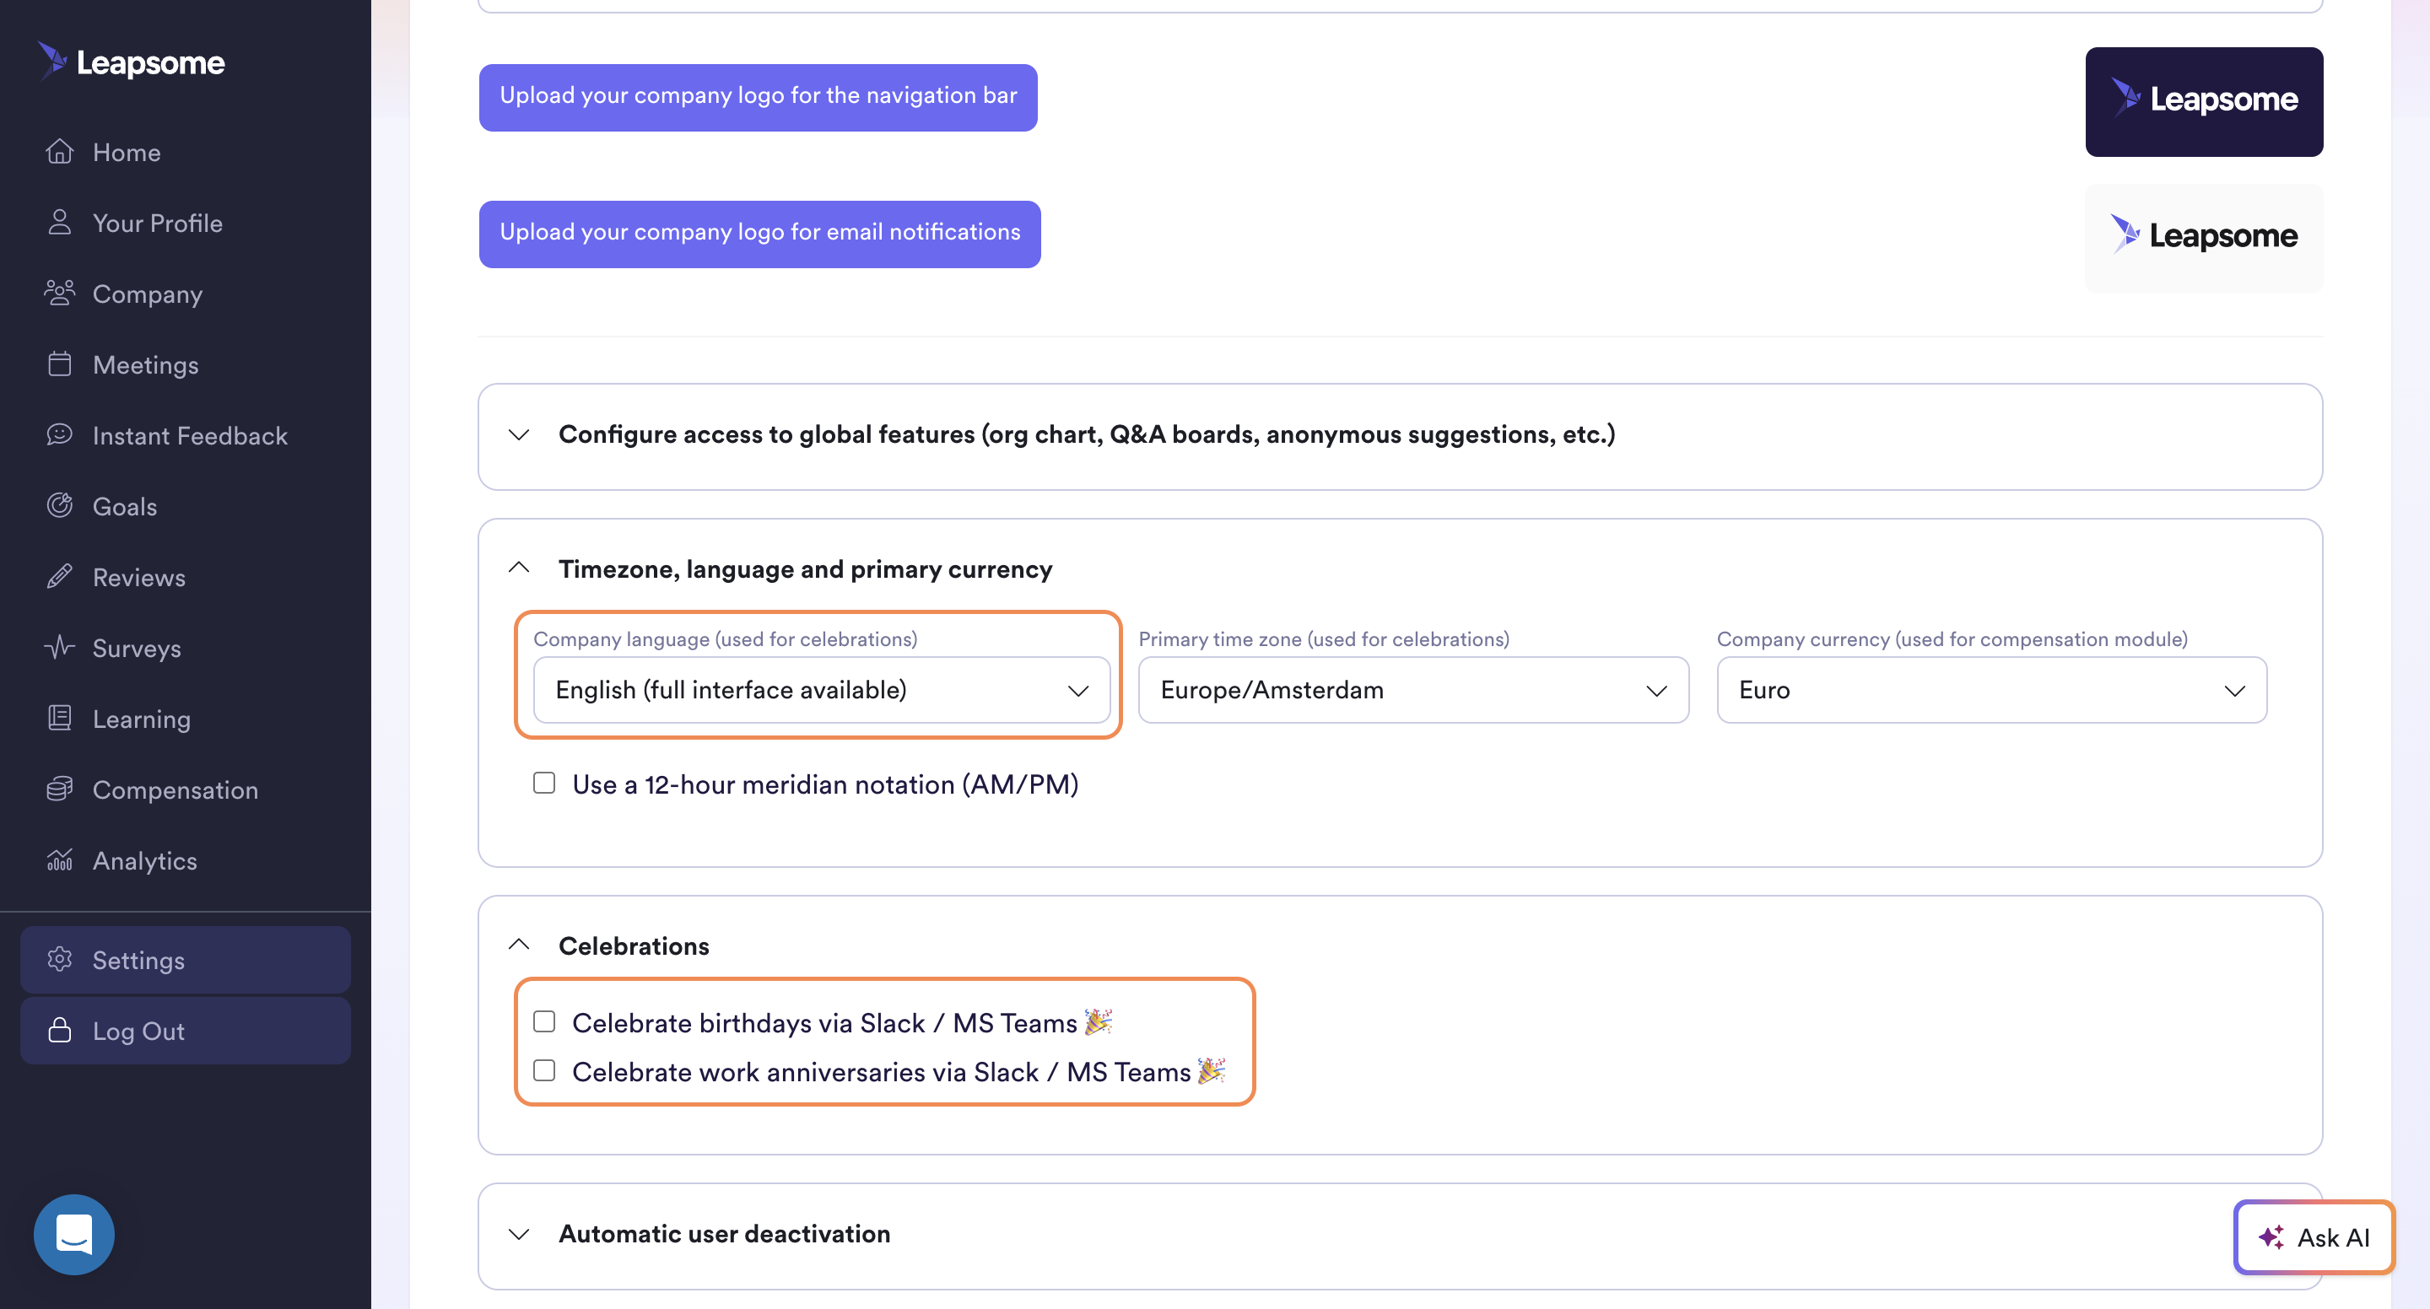
Task: Open the Learning label in sidebar
Action: coord(142,719)
